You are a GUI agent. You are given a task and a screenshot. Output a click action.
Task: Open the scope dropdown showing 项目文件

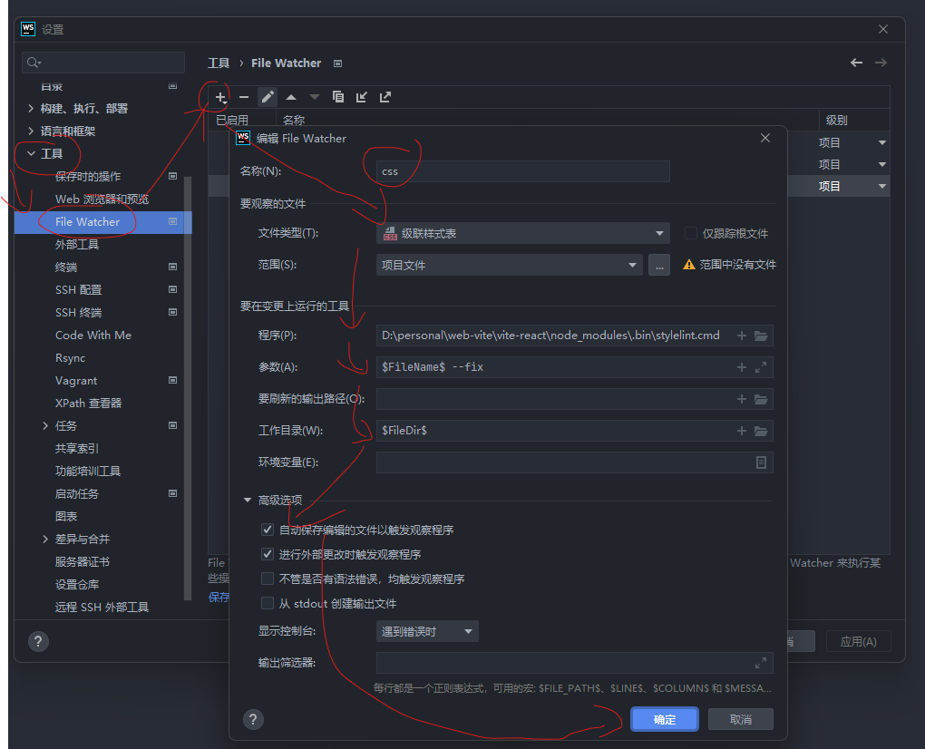(x=509, y=265)
